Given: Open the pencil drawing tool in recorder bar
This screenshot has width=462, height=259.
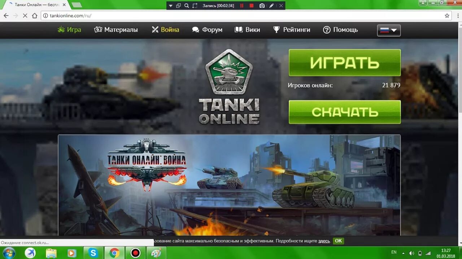Looking at the screenshot, I should point(271,6).
